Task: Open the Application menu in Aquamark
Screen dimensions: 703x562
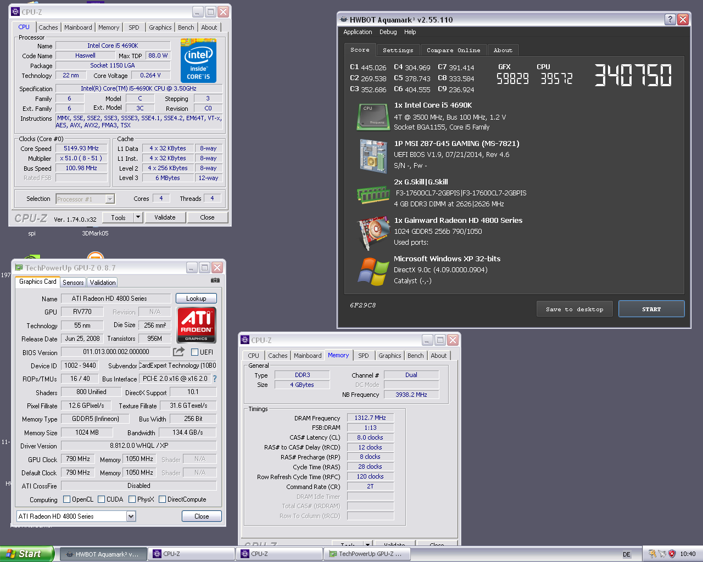Action: [358, 32]
